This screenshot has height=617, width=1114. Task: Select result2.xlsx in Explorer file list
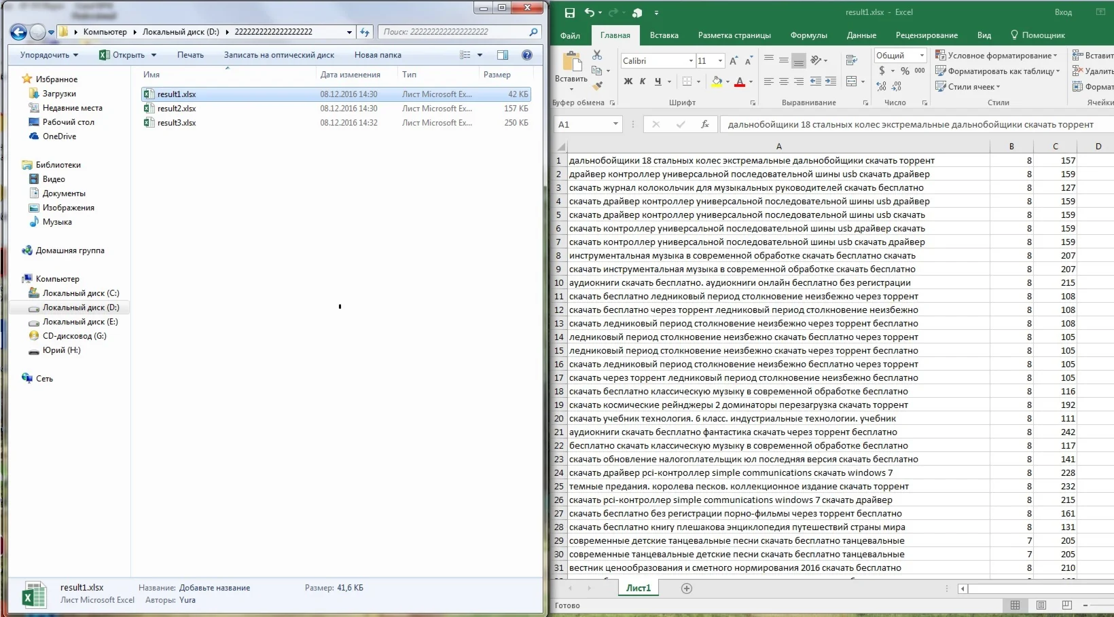pyautogui.click(x=336, y=109)
